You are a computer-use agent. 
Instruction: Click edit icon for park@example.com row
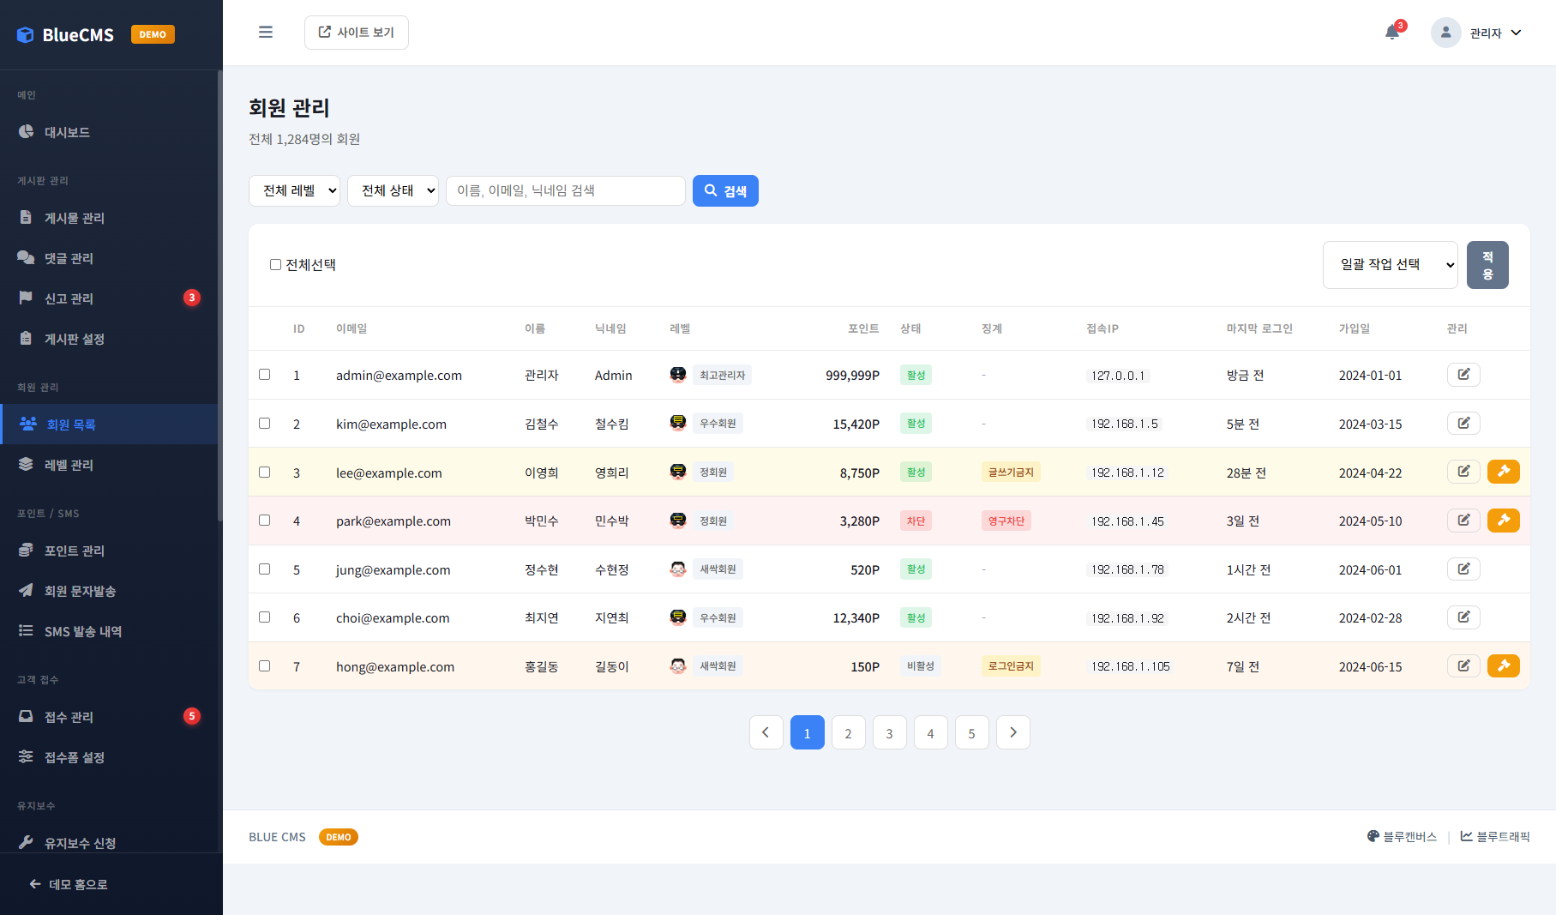click(1463, 521)
